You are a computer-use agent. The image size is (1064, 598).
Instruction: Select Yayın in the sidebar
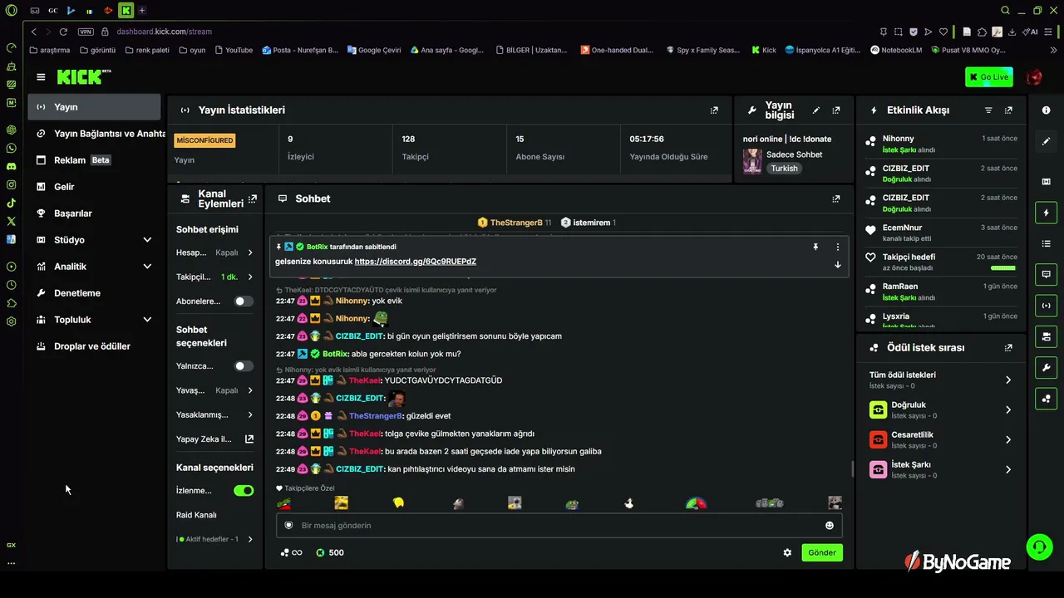(x=94, y=107)
